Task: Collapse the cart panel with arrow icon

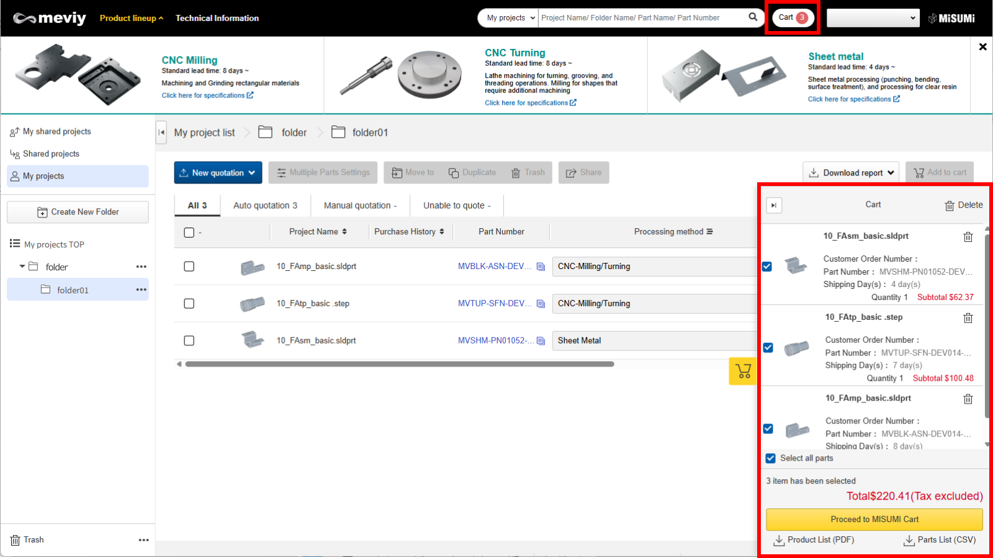Action: (x=774, y=205)
